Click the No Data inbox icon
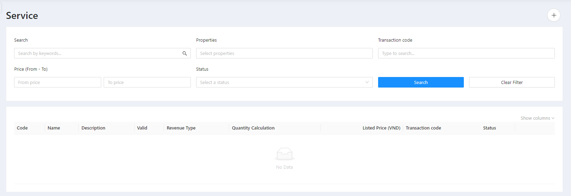571x196 pixels. 284,154
